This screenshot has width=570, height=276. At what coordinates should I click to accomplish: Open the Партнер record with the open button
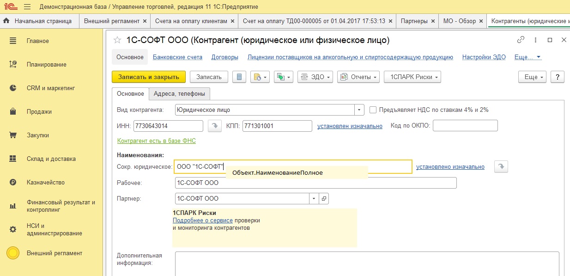324,198
